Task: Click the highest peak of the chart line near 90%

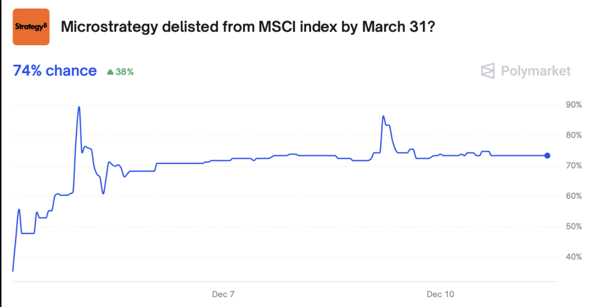Action: tap(79, 107)
